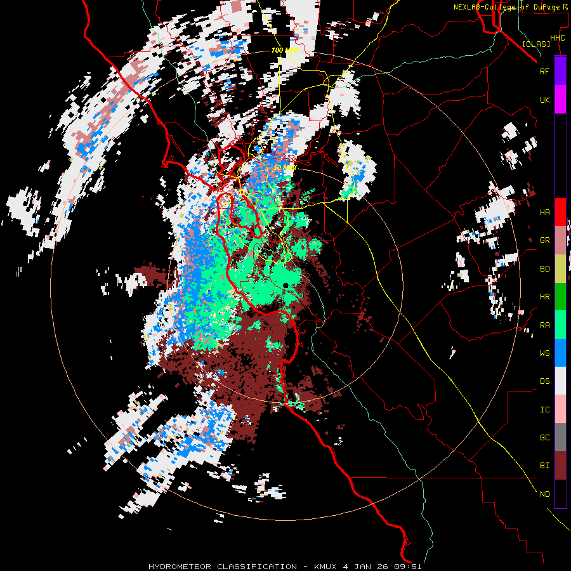Click the IC legend label
This screenshot has width=571, height=571.
(x=545, y=410)
